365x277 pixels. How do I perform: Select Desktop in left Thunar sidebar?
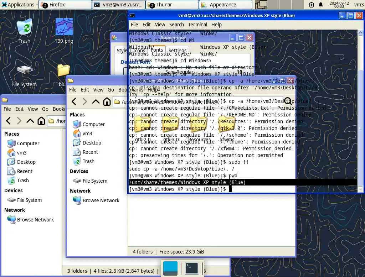pos(21,162)
